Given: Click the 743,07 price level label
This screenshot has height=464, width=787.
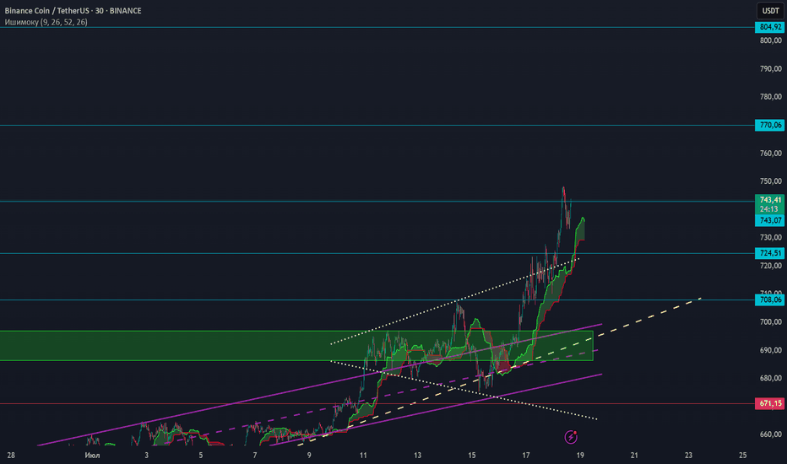Looking at the screenshot, I should pyautogui.click(x=770, y=220).
